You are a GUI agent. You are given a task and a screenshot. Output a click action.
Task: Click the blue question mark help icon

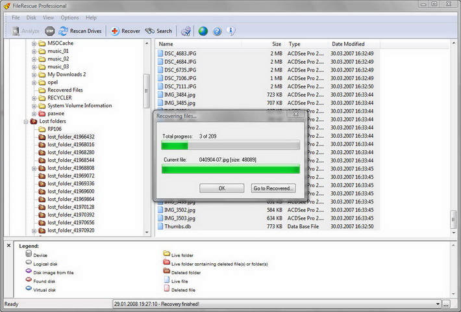pyautogui.click(x=217, y=31)
